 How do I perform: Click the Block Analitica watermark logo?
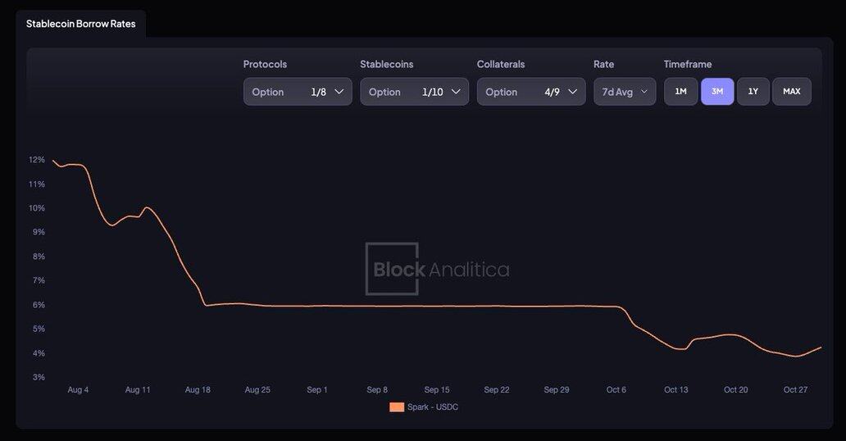point(437,269)
